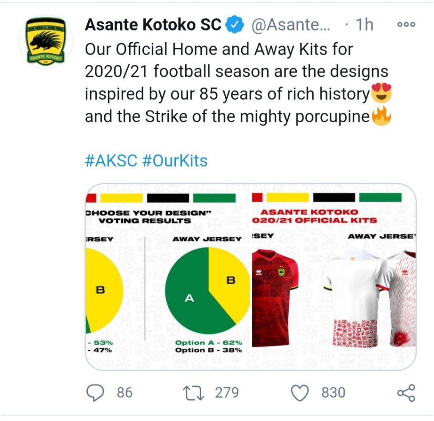Viewport: 434px width, 421px height.
Task: View the 830 likes count
Action: 333,393
